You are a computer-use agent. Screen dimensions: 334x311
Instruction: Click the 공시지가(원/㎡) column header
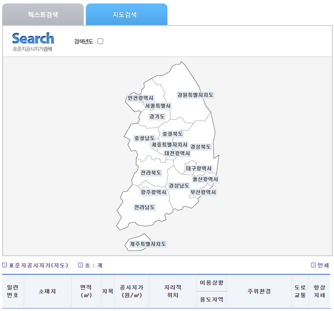(x=132, y=291)
